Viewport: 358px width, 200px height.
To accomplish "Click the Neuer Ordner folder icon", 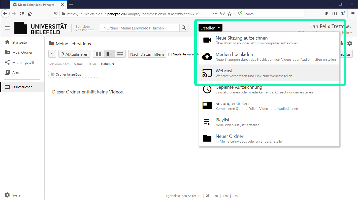I will click(x=207, y=138).
